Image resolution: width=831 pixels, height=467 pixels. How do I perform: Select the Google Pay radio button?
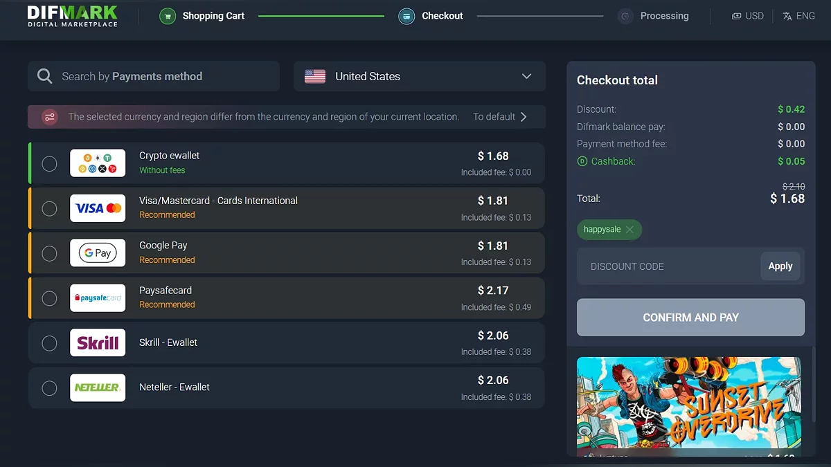(x=49, y=253)
